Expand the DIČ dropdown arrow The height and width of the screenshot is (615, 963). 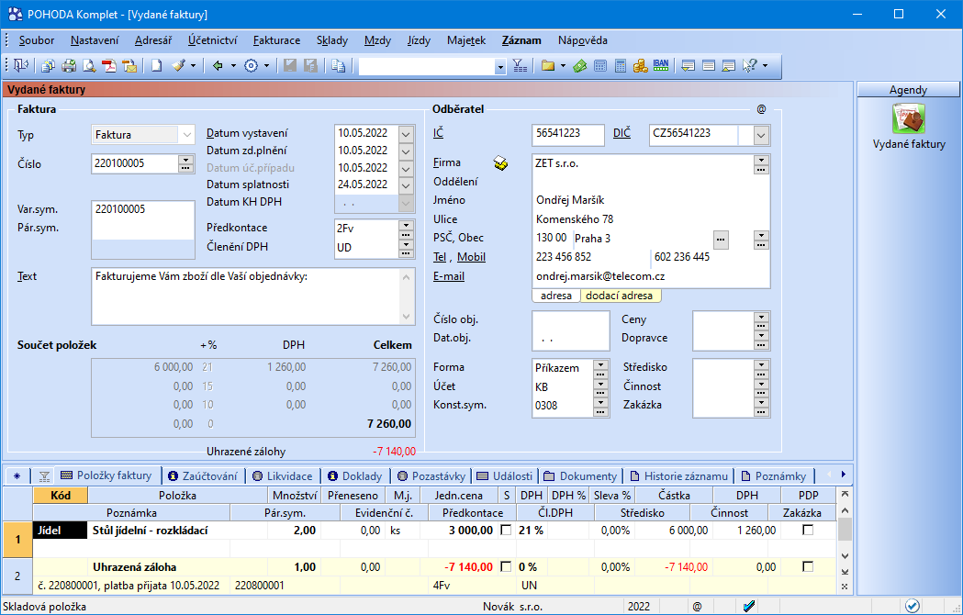point(762,135)
